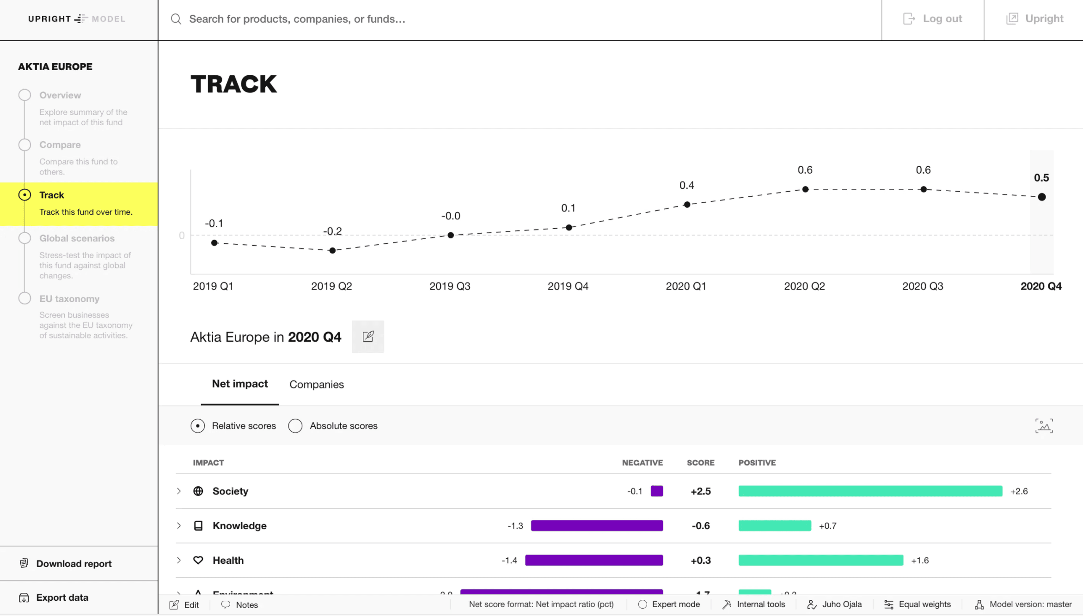This screenshot has height=616, width=1083.
Task: Click the Log out icon
Action: (909, 18)
